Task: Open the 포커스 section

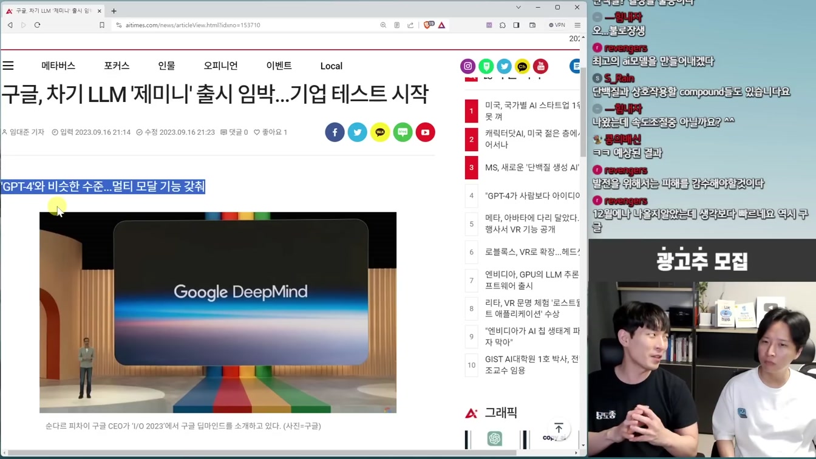Action: click(117, 66)
